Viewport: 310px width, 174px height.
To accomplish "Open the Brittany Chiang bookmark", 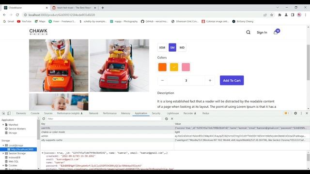I will coord(243,21).
